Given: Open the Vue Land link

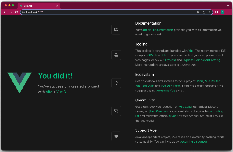Looking at the screenshot, I should point(185,107).
